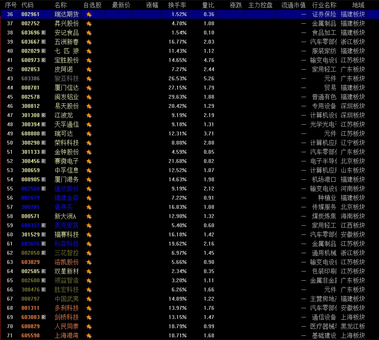379x340 pixels.
Task: Click the favorite star for 福建金森
Action: tap(89, 198)
